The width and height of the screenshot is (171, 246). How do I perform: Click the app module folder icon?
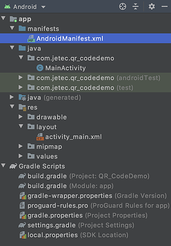click(13, 19)
